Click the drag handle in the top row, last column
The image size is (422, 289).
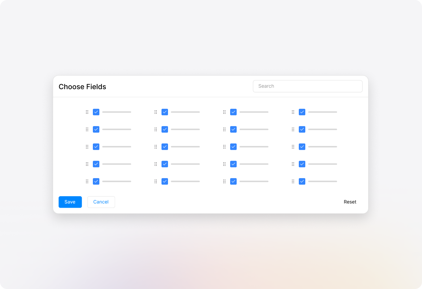293,112
